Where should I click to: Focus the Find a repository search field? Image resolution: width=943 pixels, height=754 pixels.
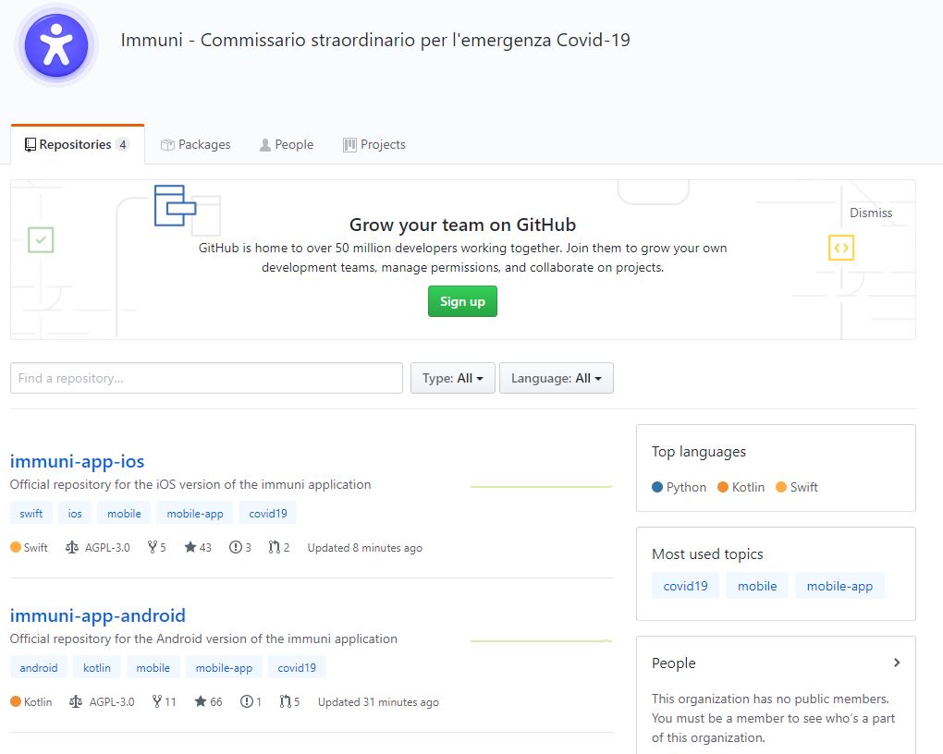tap(206, 378)
